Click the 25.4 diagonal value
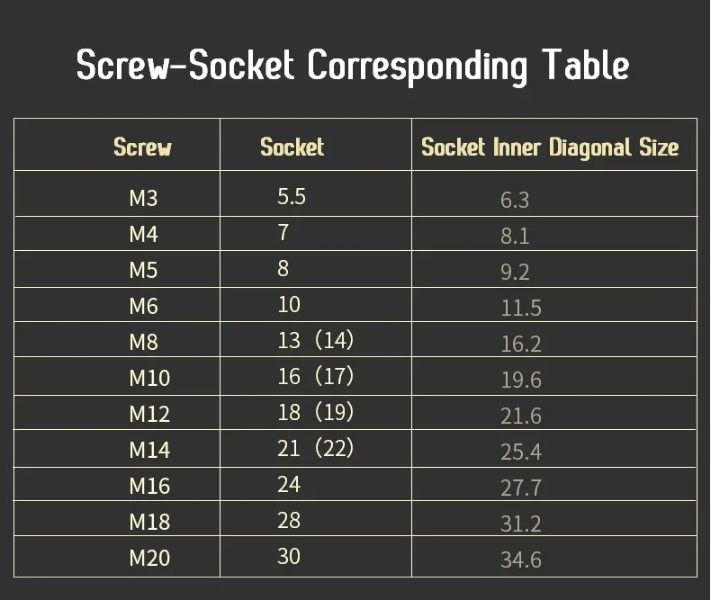Image resolution: width=711 pixels, height=600 pixels. click(521, 452)
